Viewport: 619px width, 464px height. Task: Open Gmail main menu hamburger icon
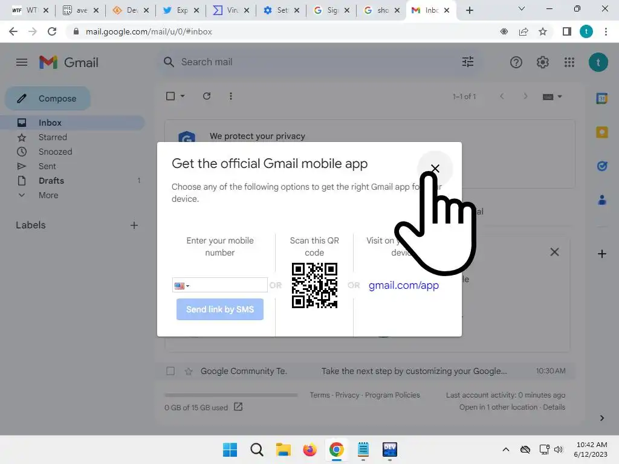click(22, 62)
